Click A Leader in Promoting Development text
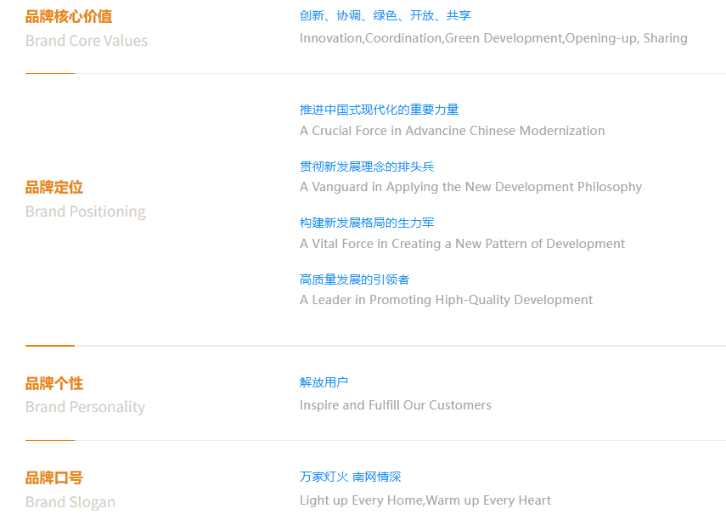 coord(446,300)
